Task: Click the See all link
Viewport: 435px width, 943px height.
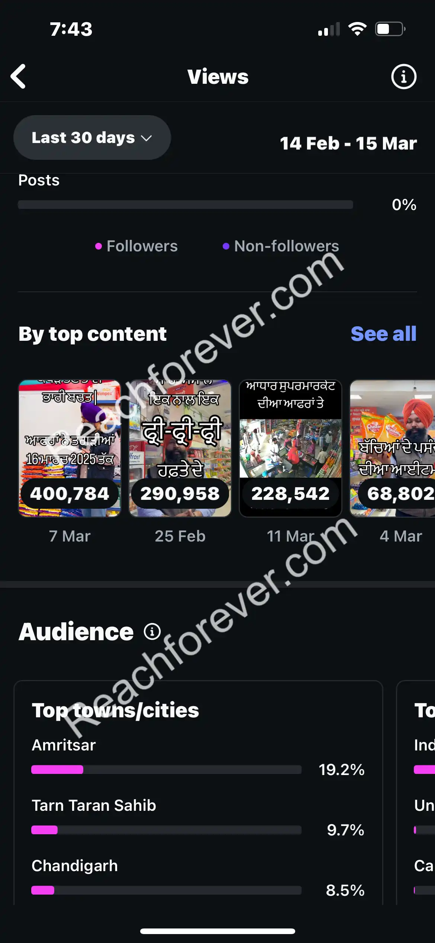Action: pyautogui.click(x=384, y=334)
